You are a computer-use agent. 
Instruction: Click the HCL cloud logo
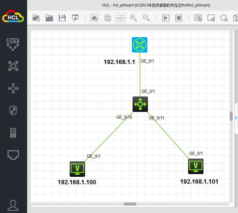(x=13, y=16)
